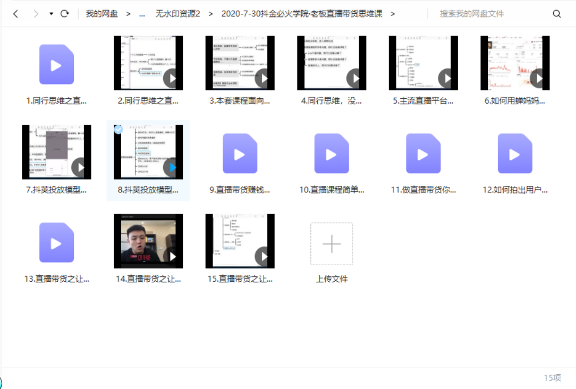
Task: Click file name 14.直播带货之让...
Action: (x=148, y=279)
